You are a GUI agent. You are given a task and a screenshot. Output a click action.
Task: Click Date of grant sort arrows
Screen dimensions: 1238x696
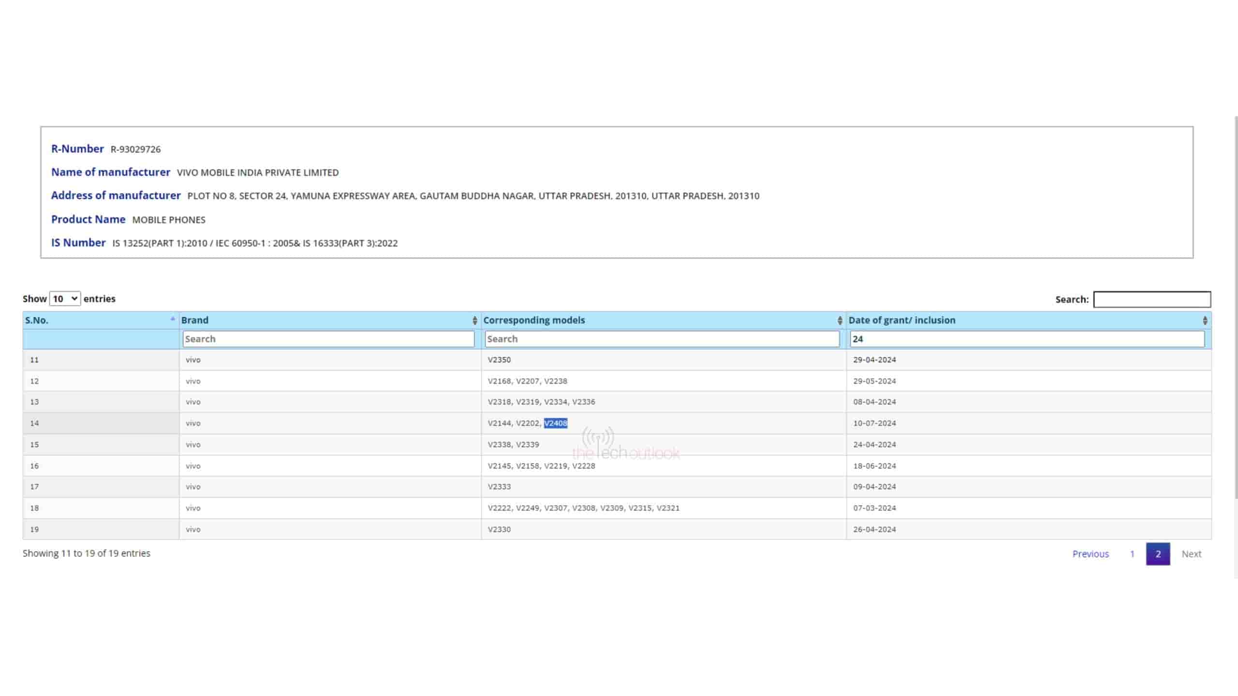(1205, 320)
